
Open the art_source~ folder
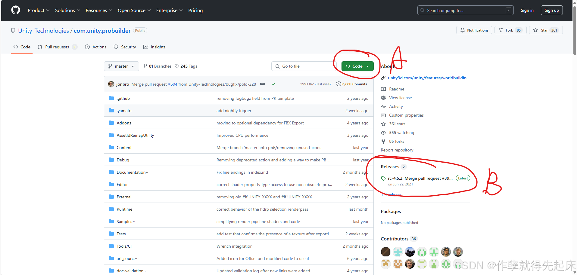pyautogui.click(x=127, y=258)
